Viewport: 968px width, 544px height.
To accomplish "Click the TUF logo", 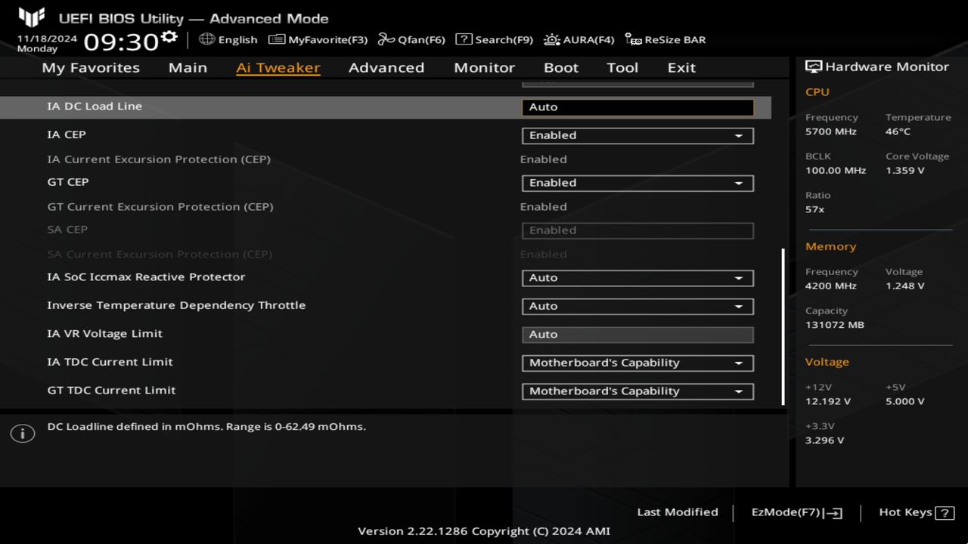I will coord(31,17).
